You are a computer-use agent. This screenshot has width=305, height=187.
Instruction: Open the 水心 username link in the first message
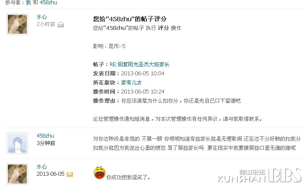[x=42, y=17]
